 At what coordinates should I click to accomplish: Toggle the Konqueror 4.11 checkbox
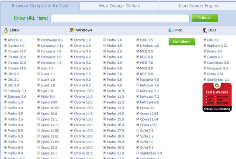[x=38, y=45]
